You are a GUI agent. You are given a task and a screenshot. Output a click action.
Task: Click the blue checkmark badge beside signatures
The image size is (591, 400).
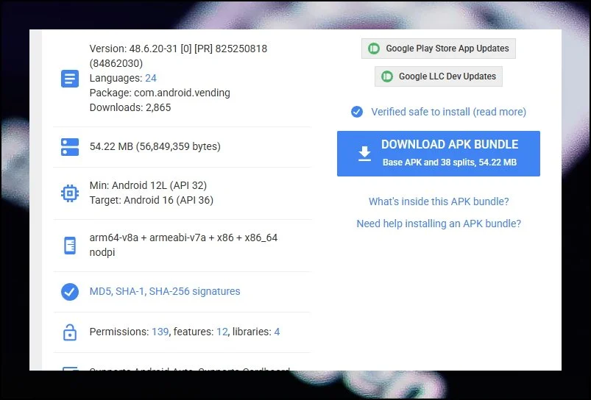69,292
